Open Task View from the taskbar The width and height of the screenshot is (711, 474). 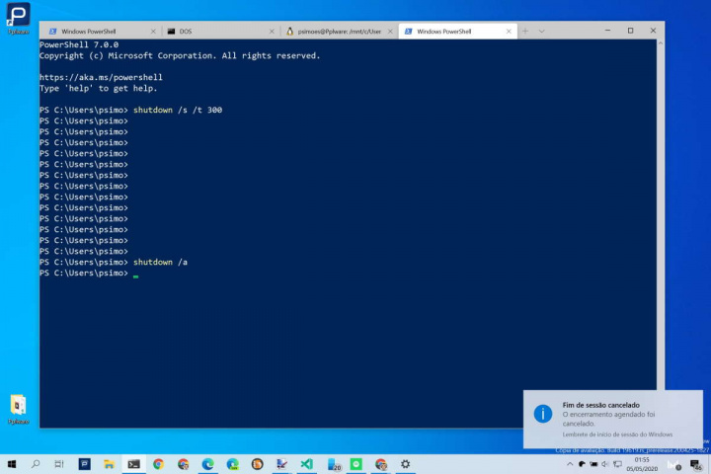(59, 463)
